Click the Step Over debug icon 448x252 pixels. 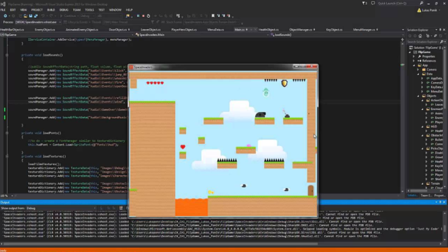166,16
